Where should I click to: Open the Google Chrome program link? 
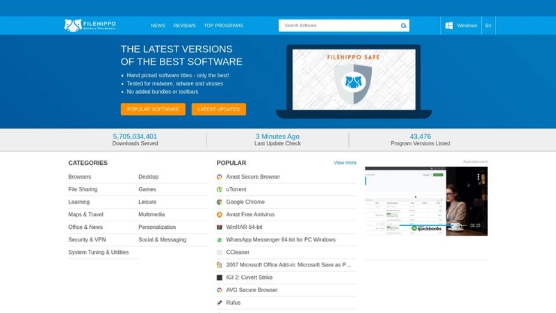pyautogui.click(x=245, y=202)
